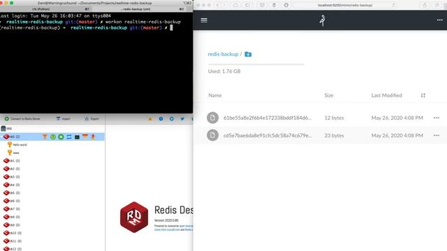The width and height of the screenshot is (447, 251).
Task: Focus the browser address bar localhost:9200
Action: click(x=345, y=5)
